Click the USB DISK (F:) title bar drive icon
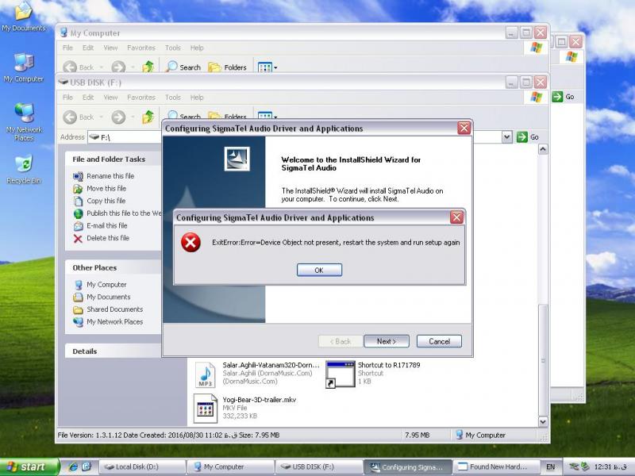635x476 pixels. point(63,83)
